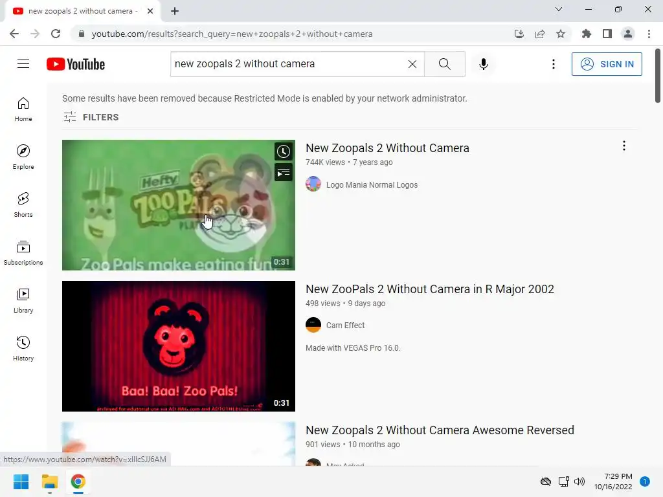Viewport: 663px width, 497px height.
Task: Add first video to queue
Action: [284, 172]
